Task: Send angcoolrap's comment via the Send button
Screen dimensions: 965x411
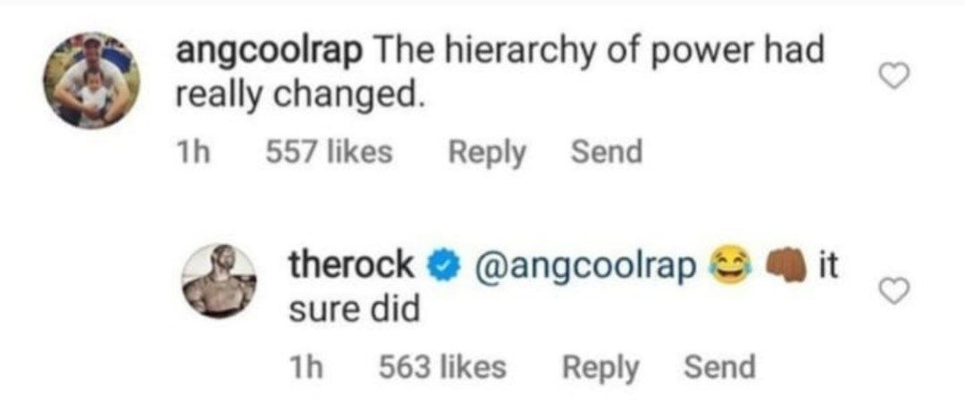Action: (607, 152)
